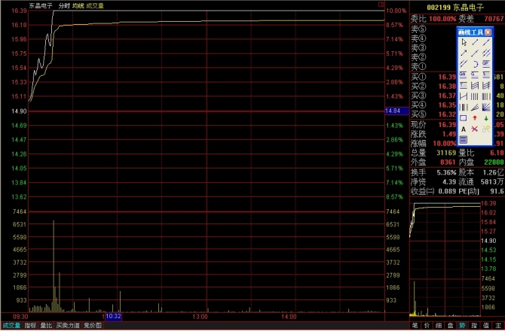The image size is (505, 331).
Task: Choose the text annotation 'A' tool
Action: [x=464, y=129]
